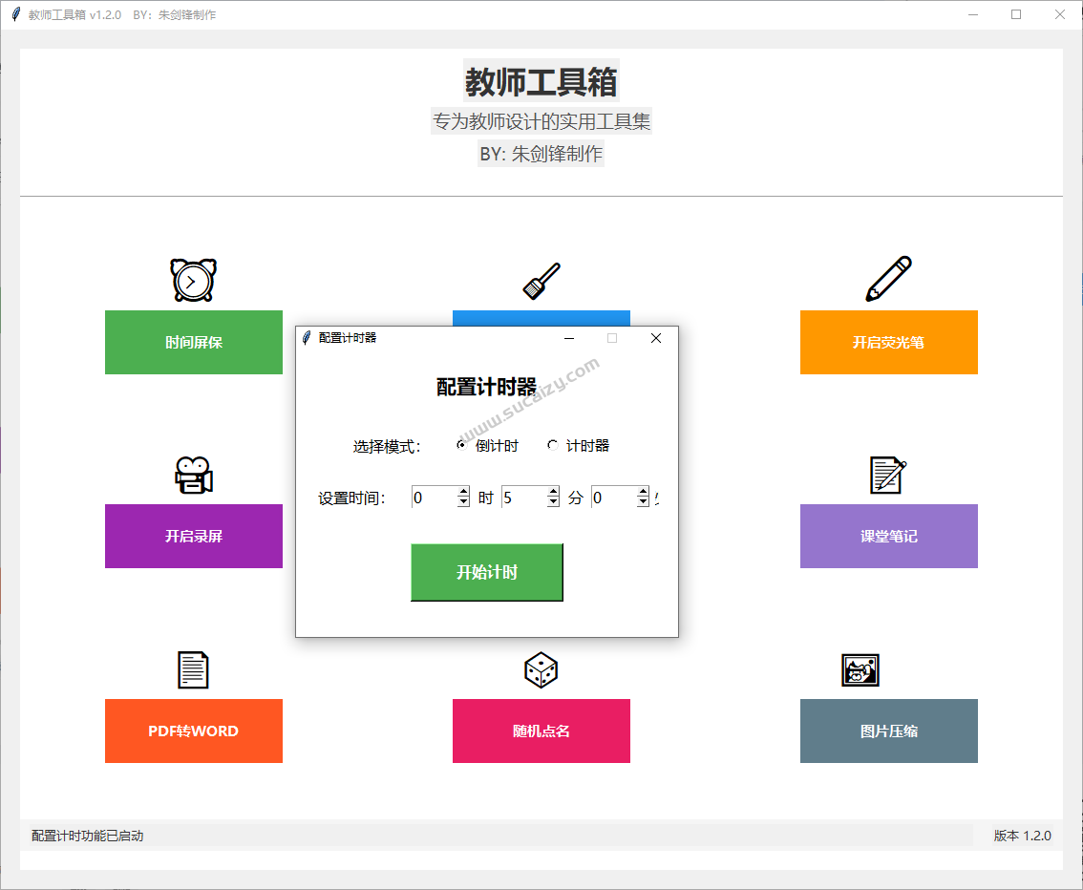
Task: Select the document icon above PDF转WORD
Action: point(193,669)
